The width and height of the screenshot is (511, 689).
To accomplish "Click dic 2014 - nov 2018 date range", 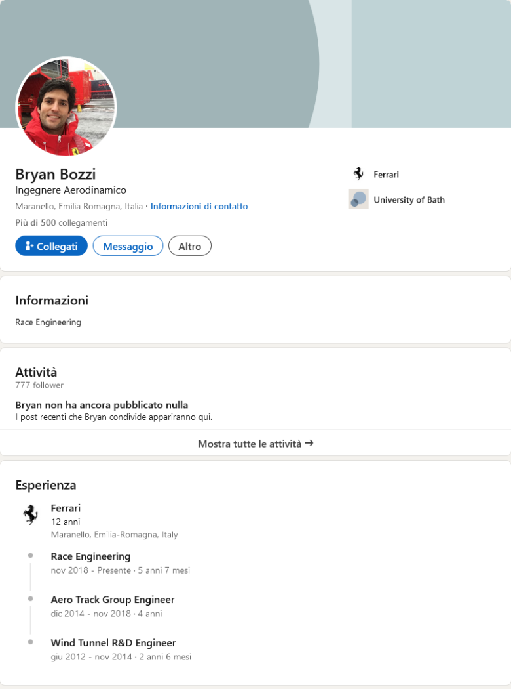I will (x=91, y=614).
